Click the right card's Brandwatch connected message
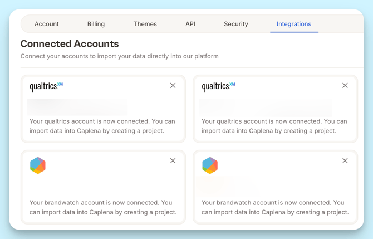The image size is (373, 239). [275, 207]
